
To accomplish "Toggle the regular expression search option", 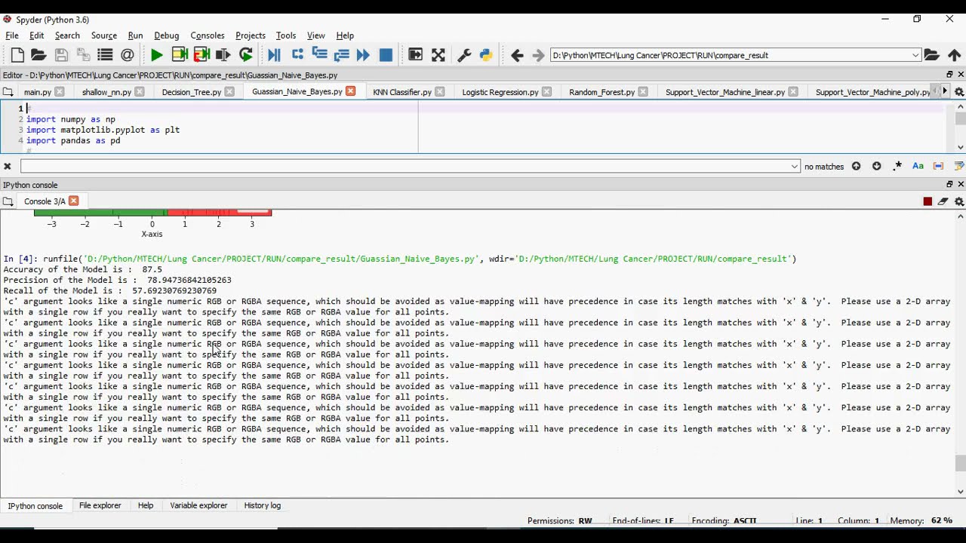I will 897,166.
